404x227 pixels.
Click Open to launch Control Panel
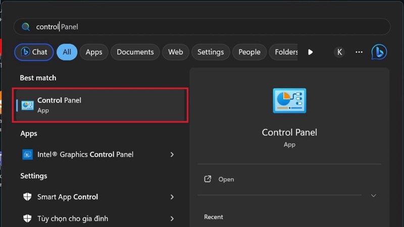(226, 179)
